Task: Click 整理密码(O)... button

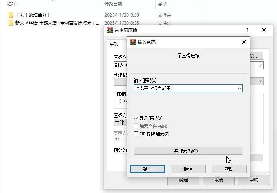Action: [x=188, y=151]
